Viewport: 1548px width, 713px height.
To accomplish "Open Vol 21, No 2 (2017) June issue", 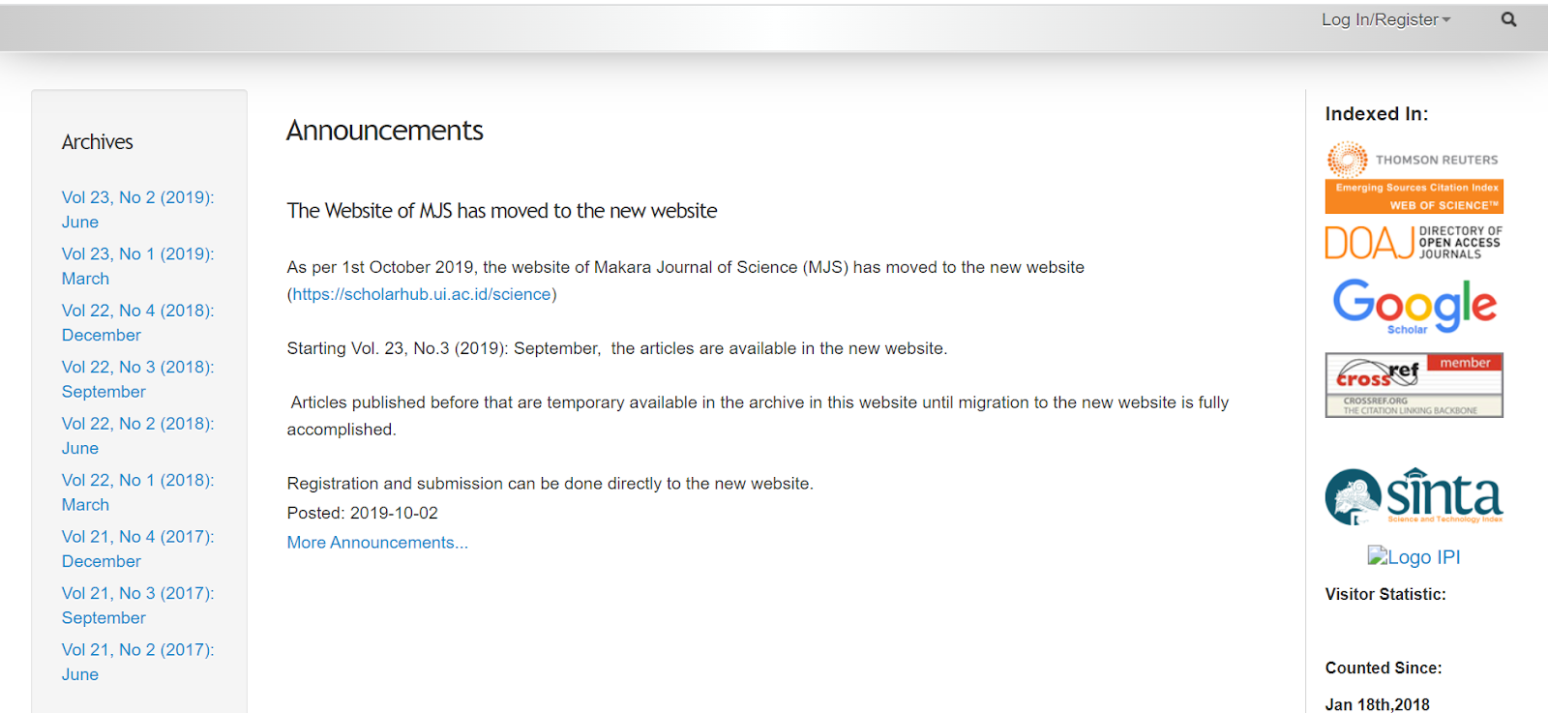I will (x=138, y=663).
